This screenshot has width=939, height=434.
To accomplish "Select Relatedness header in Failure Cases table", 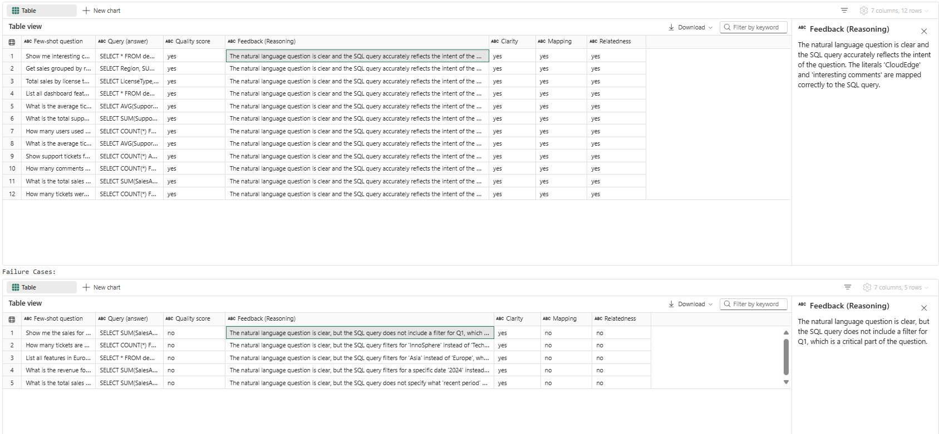I will coord(621,319).
